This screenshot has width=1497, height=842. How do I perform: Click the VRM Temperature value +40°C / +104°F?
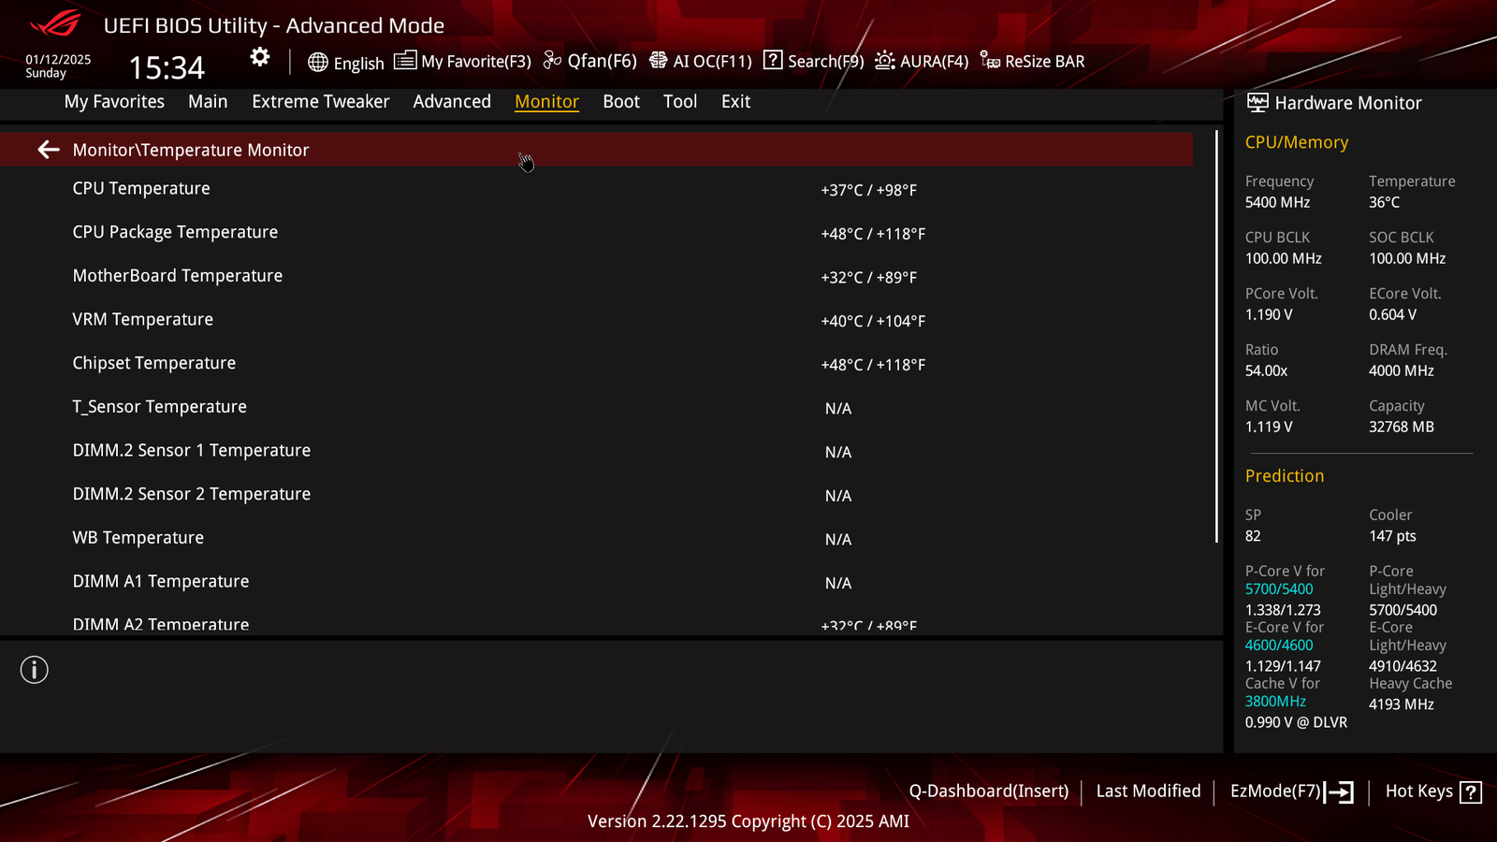(873, 321)
